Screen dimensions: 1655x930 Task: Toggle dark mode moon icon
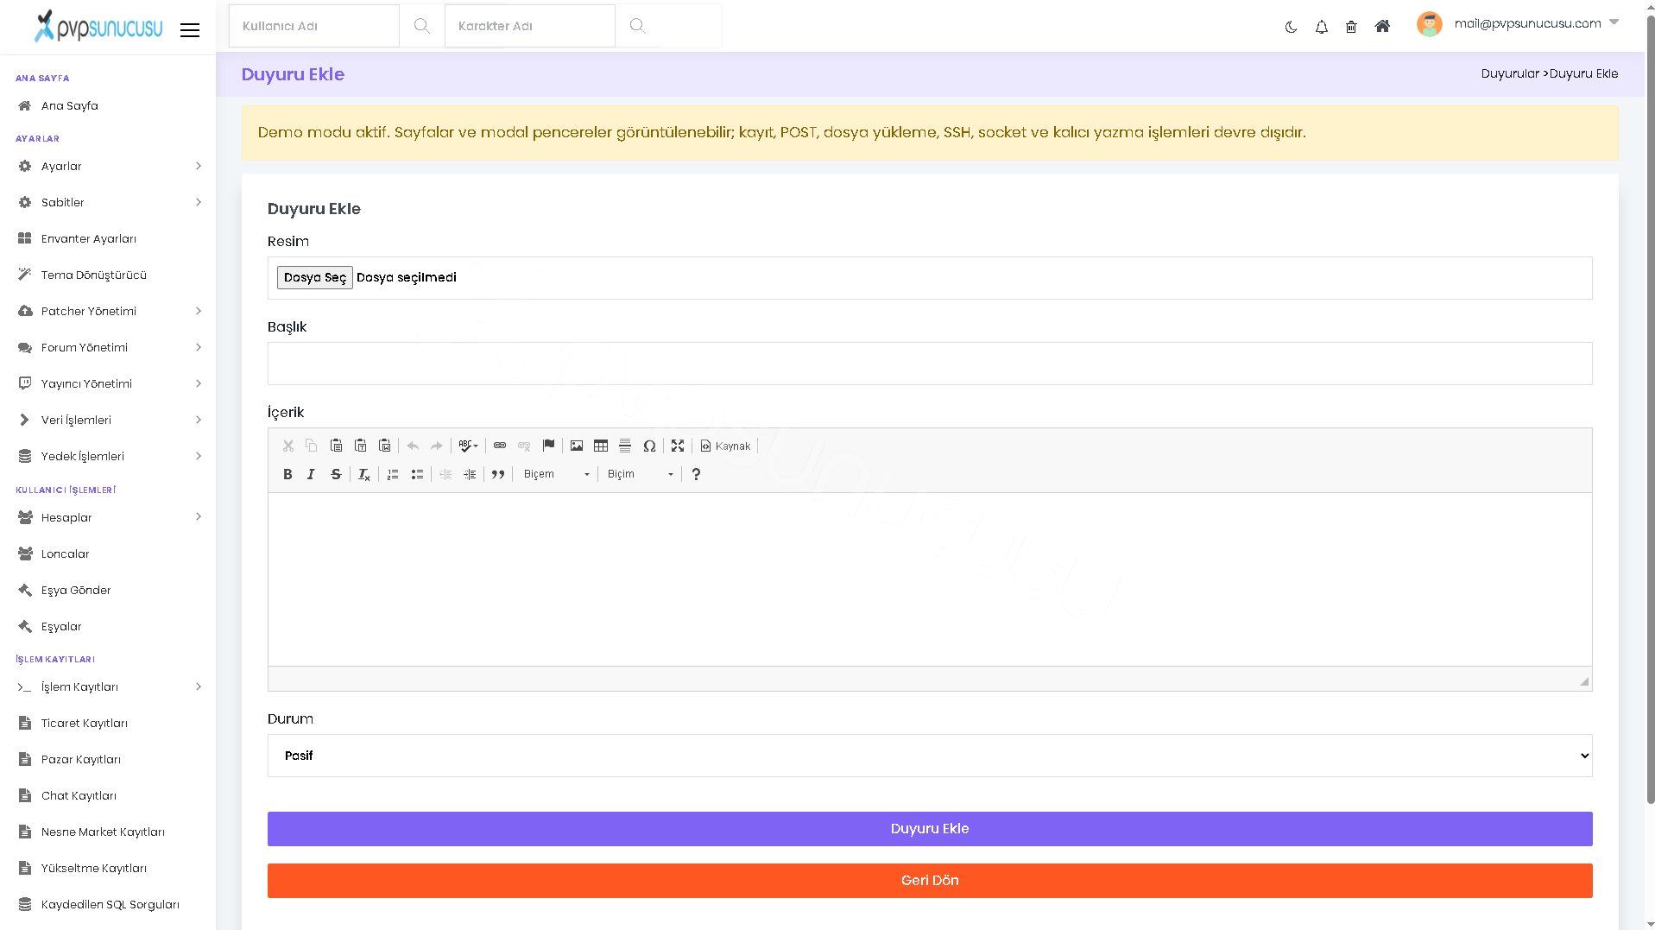click(x=1291, y=27)
